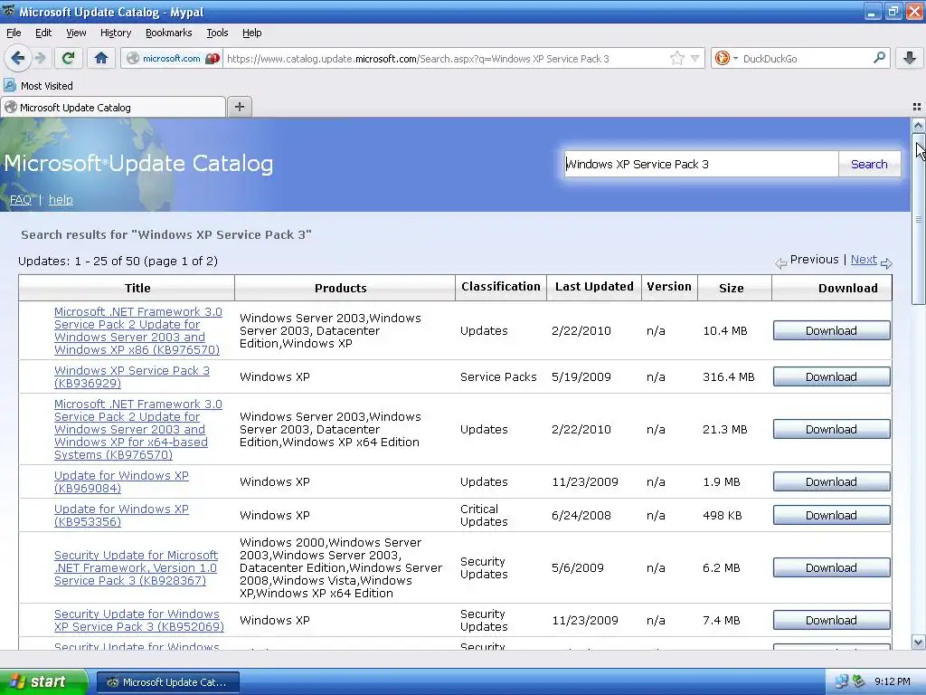
Task: Open the File menu
Action: [x=14, y=33]
